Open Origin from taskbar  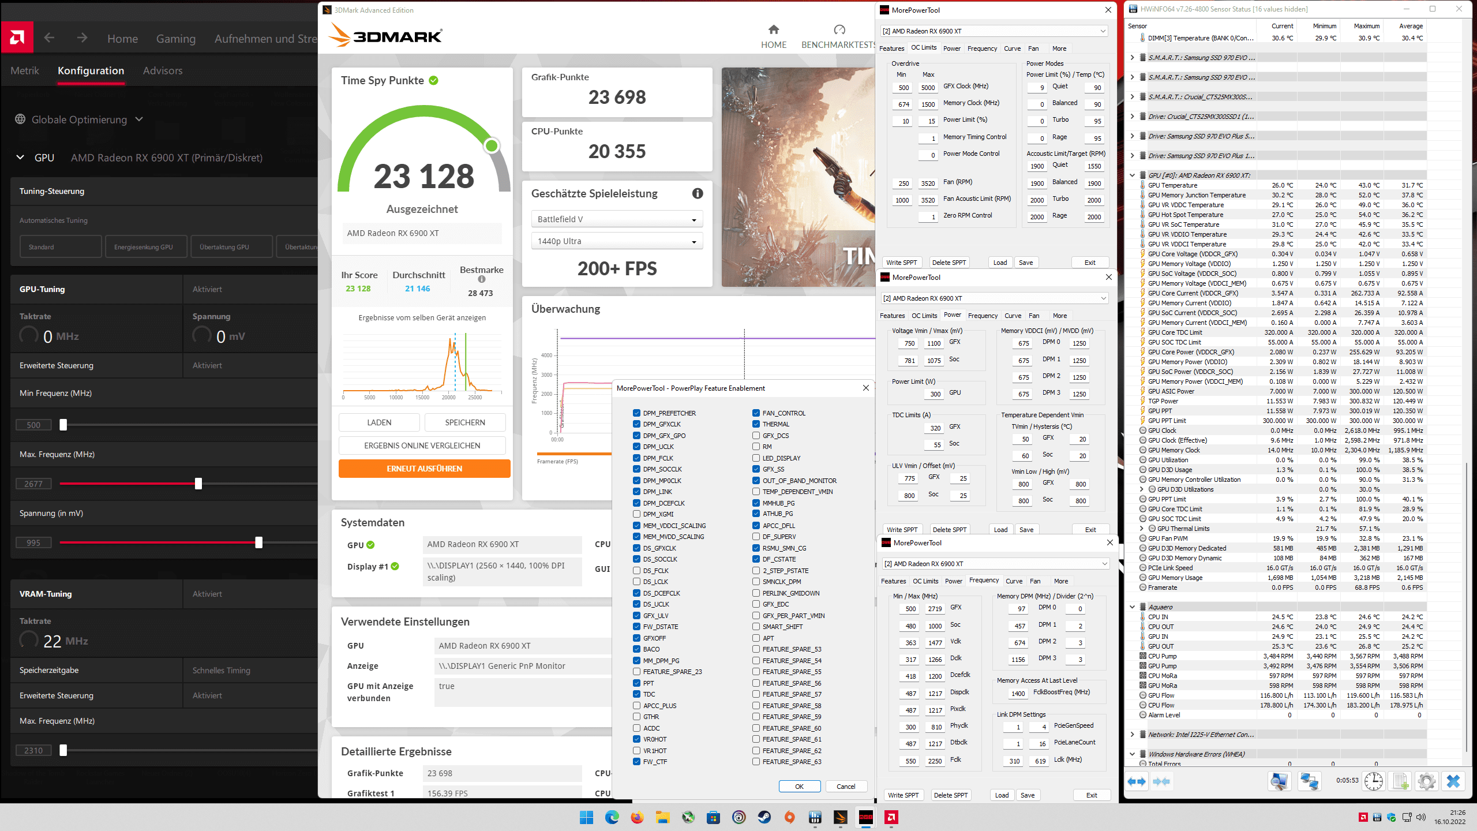click(x=790, y=817)
